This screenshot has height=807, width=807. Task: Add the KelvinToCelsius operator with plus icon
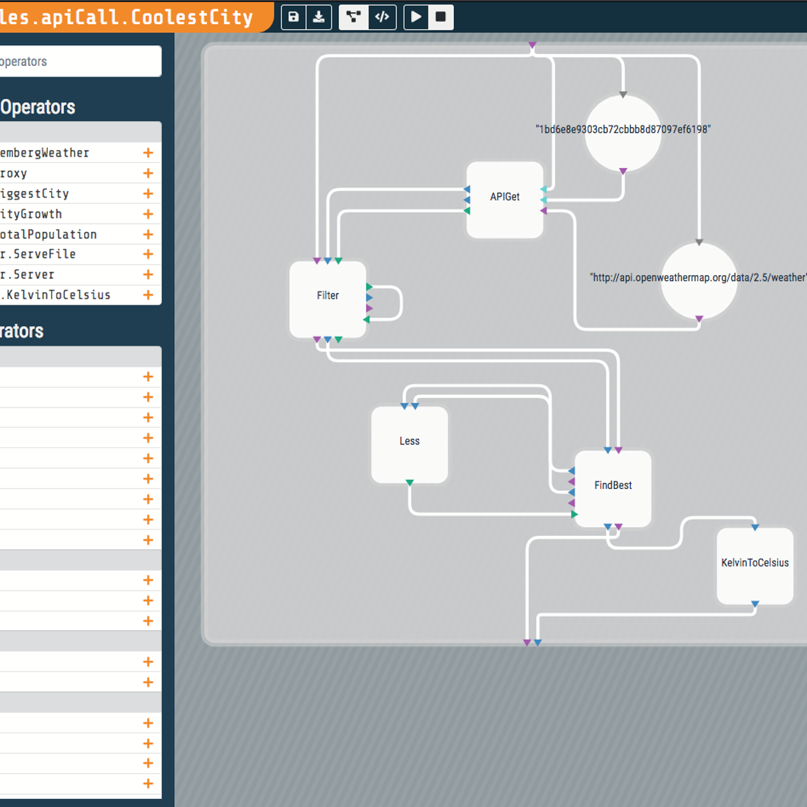point(148,295)
